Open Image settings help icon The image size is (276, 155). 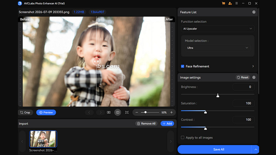pos(254,77)
